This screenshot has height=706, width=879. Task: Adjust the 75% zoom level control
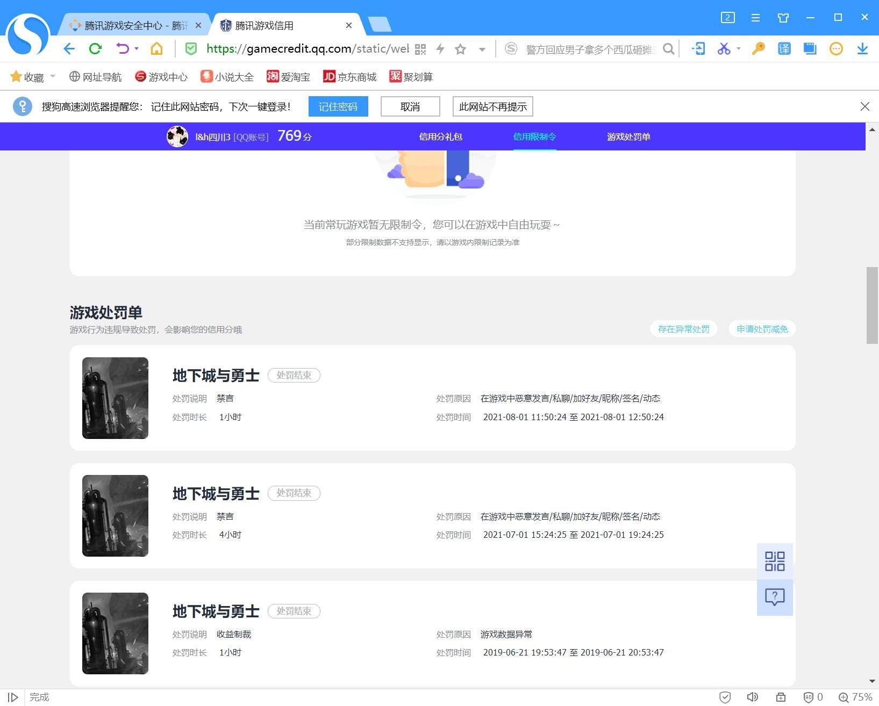855,697
